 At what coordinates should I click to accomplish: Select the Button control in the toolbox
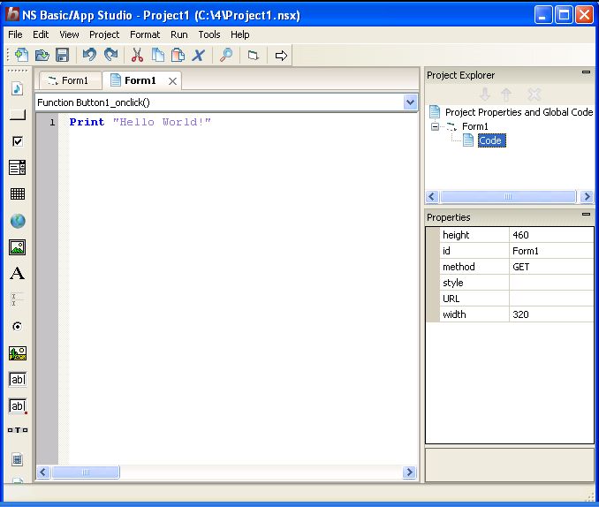coord(17,115)
